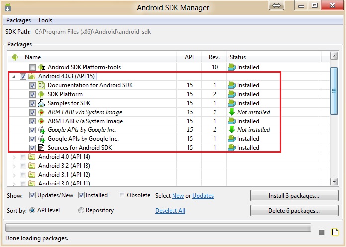This screenshot has height=247, width=346.
Task: Check the Android 3.2 (API 13) checkbox
Action: tap(23, 166)
